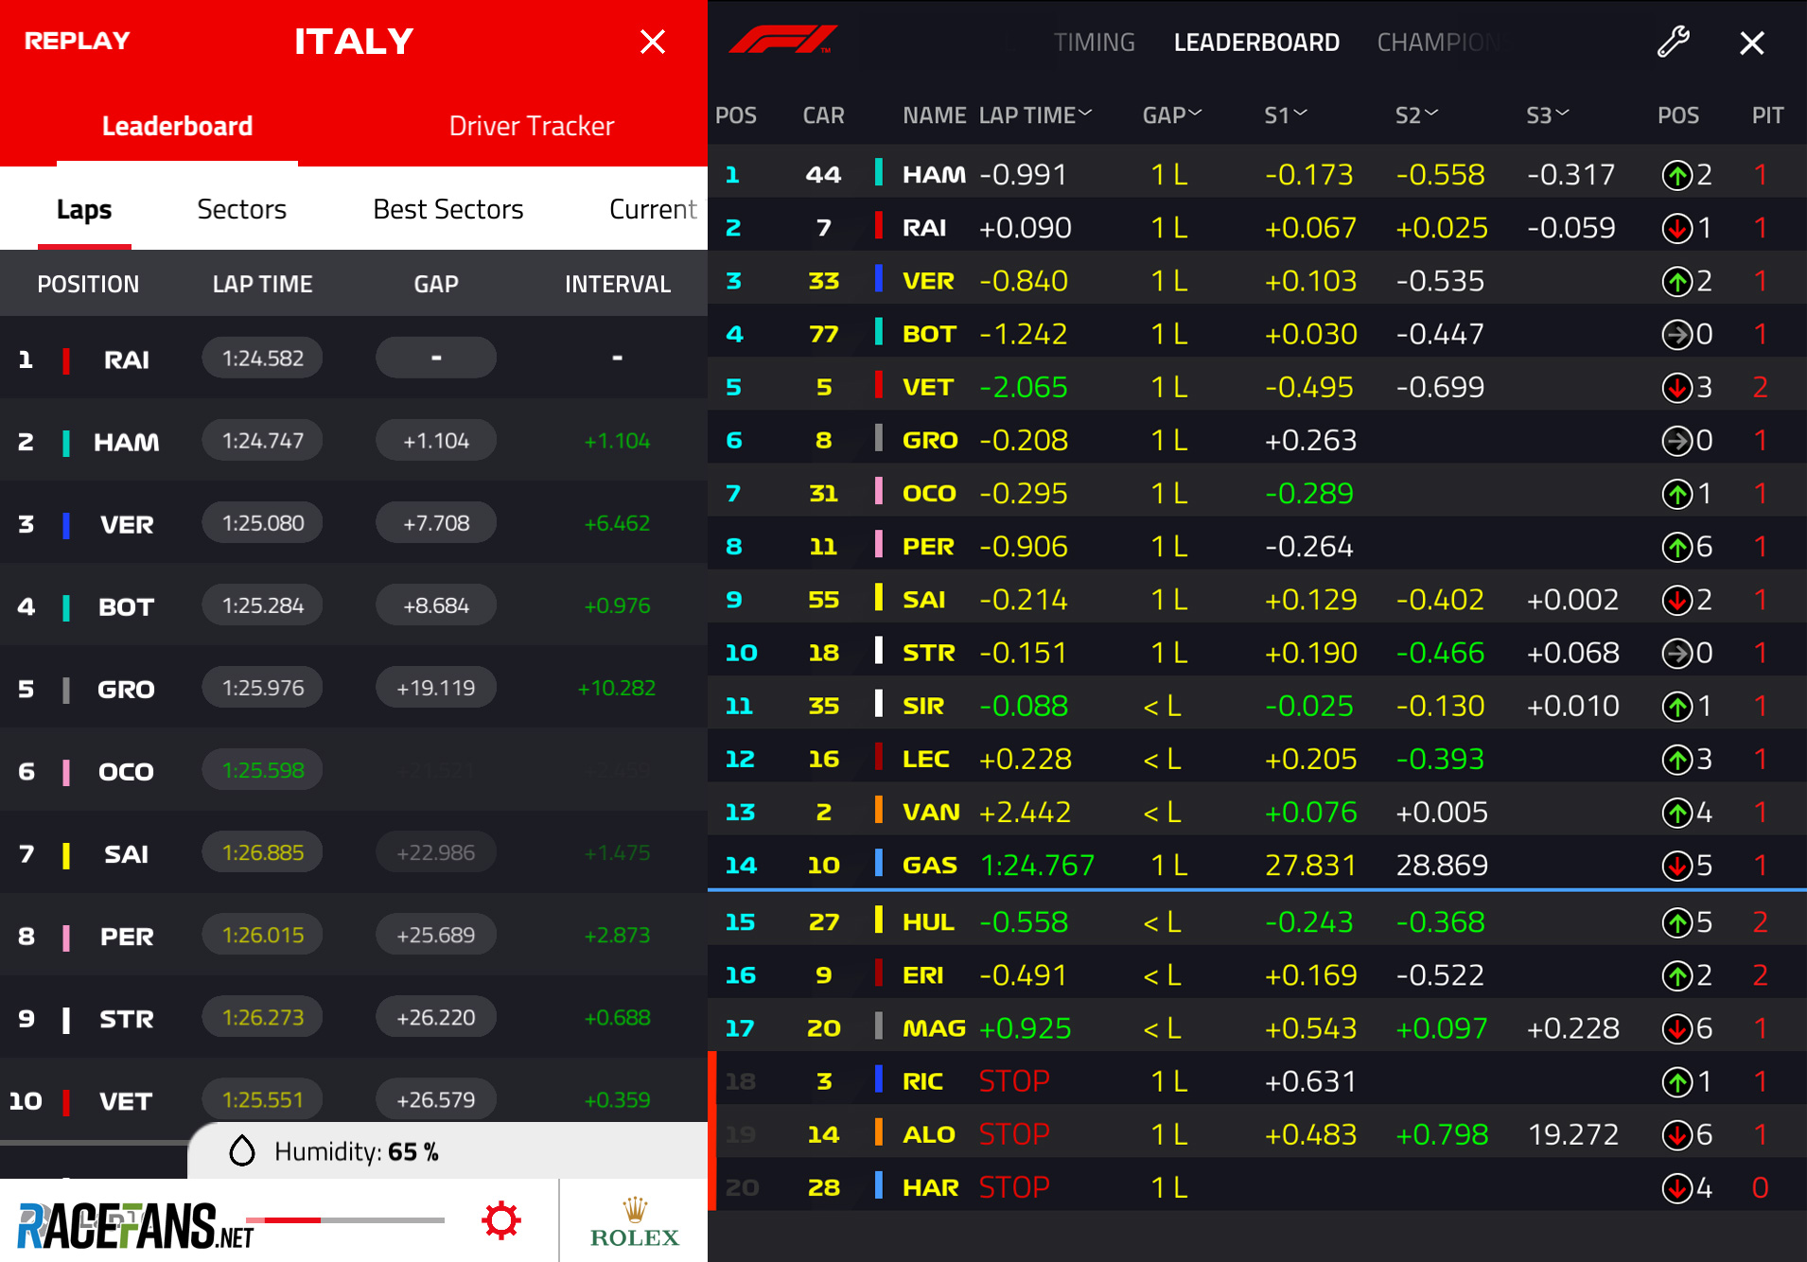Click the red replay progress slider
1807x1262 pixels.
[345, 1220]
